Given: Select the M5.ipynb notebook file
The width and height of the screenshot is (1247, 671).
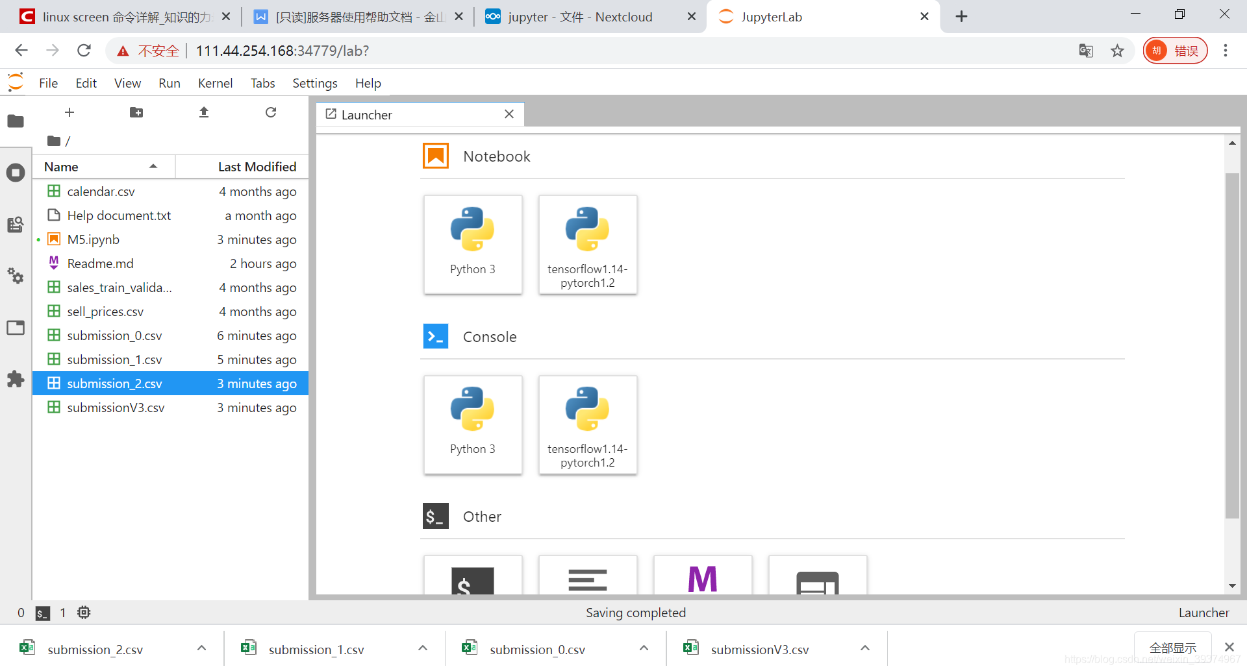Looking at the screenshot, I should pyautogui.click(x=171, y=239).
